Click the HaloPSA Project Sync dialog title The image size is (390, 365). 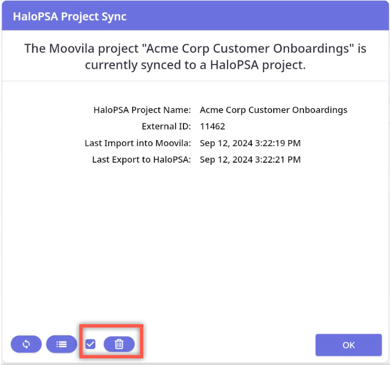pyautogui.click(x=78, y=17)
